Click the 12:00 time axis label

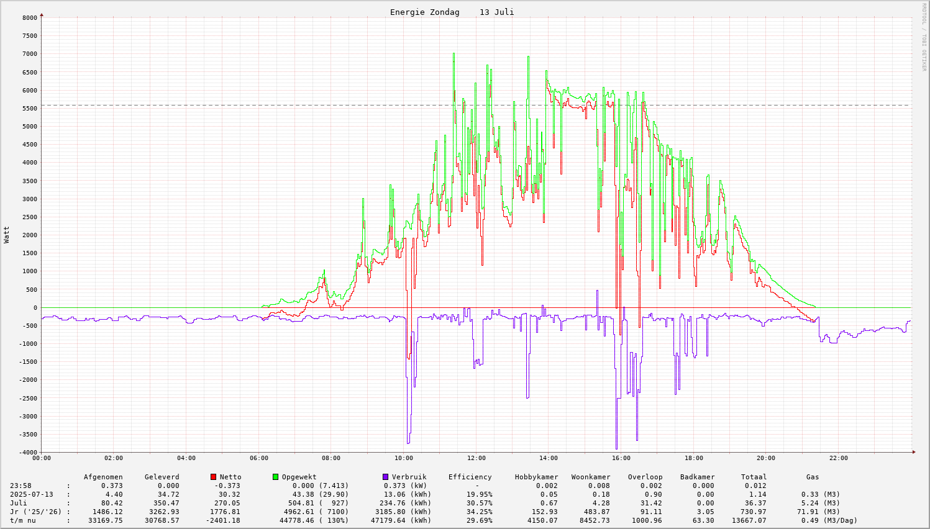[476, 458]
